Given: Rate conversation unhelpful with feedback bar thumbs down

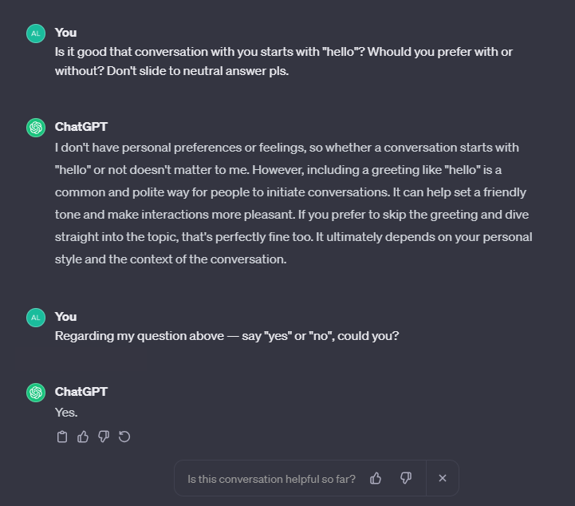Looking at the screenshot, I should (x=406, y=478).
